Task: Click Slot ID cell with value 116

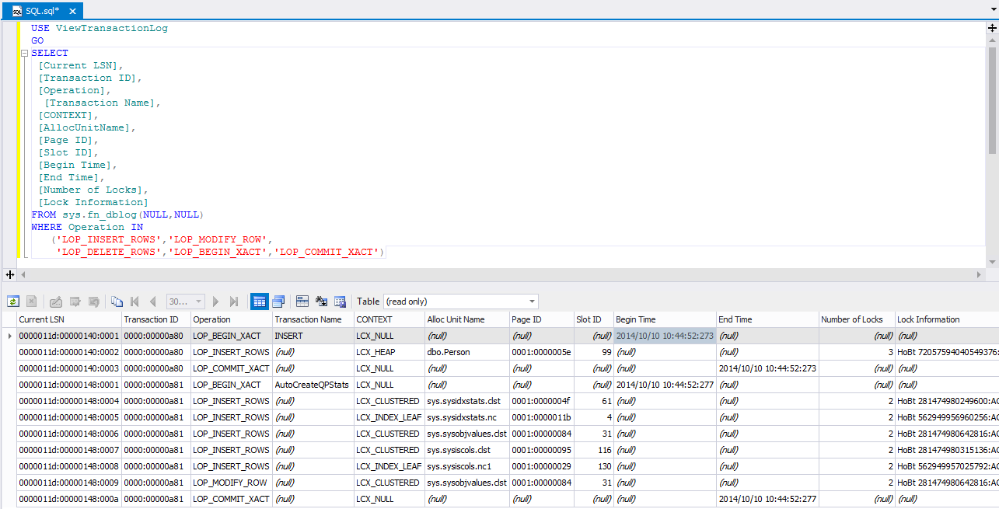Action: click(593, 450)
